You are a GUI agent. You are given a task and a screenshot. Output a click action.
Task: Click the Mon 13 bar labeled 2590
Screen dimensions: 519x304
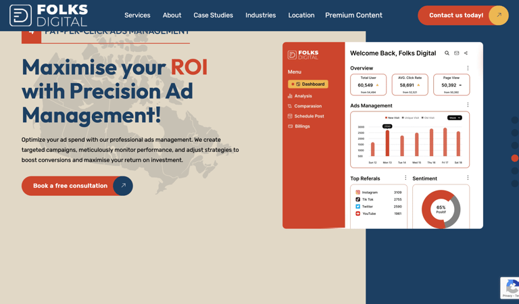click(x=387, y=143)
